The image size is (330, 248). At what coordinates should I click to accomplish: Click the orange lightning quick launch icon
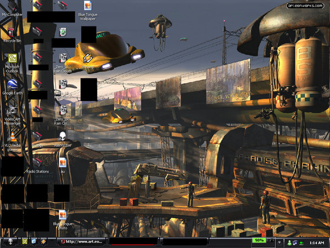43,242
